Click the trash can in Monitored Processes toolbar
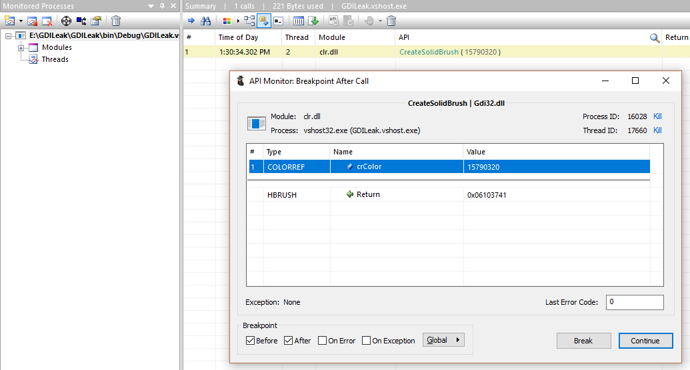The height and width of the screenshot is (370, 690). point(116,21)
